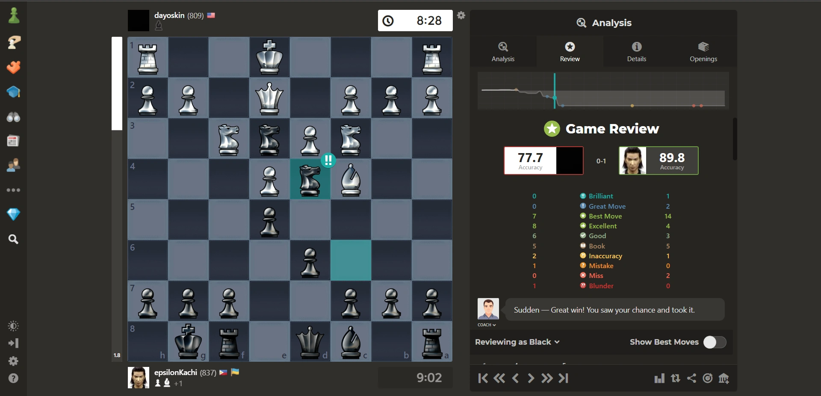Click the dayoskin username link

coord(169,15)
